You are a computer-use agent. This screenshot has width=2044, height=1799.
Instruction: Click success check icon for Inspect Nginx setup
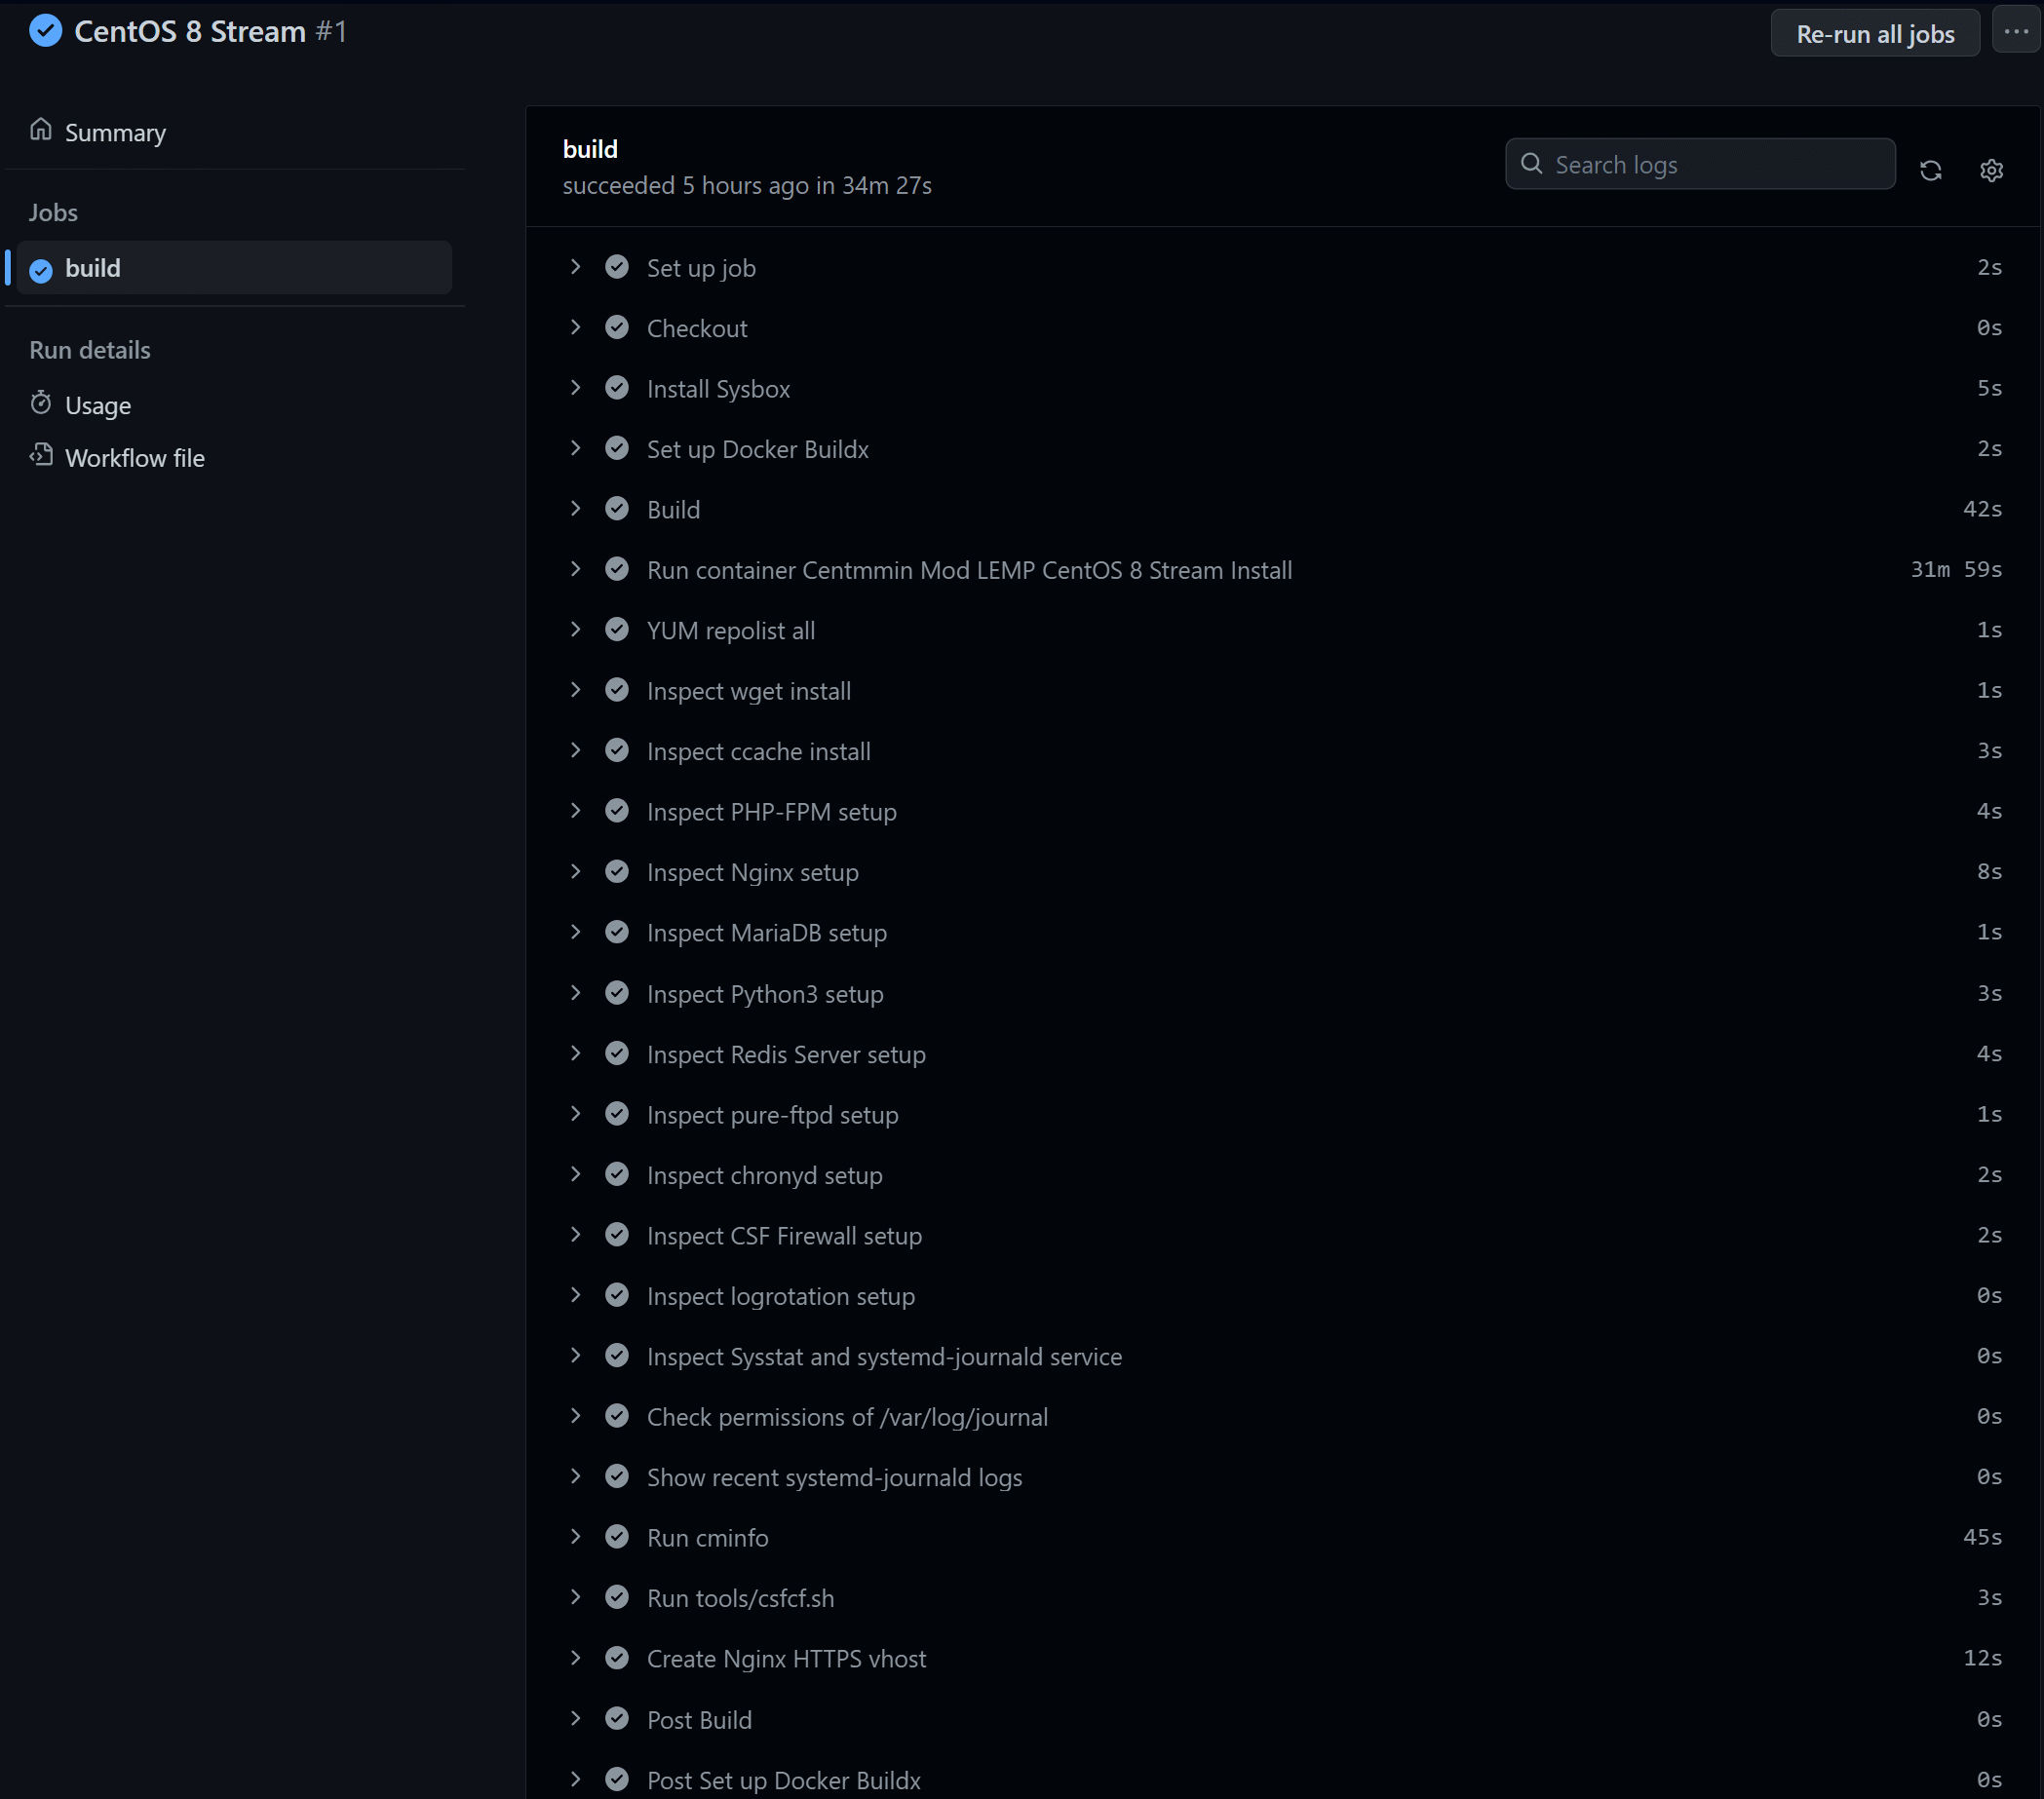click(x=617, y=872)
